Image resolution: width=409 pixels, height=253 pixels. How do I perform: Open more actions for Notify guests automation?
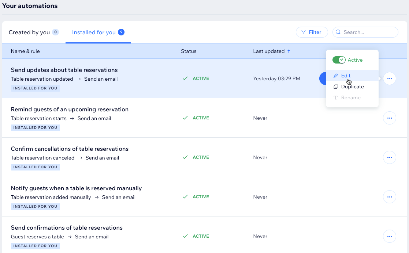coord(389,197)
